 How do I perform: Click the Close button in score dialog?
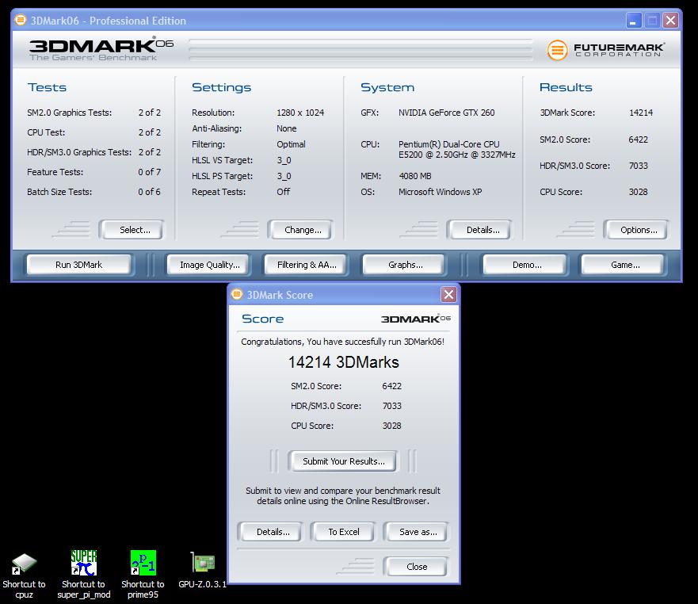pyautogui.click(x=417, y=567)
